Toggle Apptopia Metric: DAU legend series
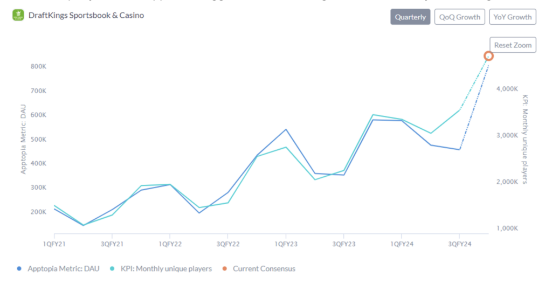Image resolution: width=552 pixels, height=291 pixels. [62, 268]
